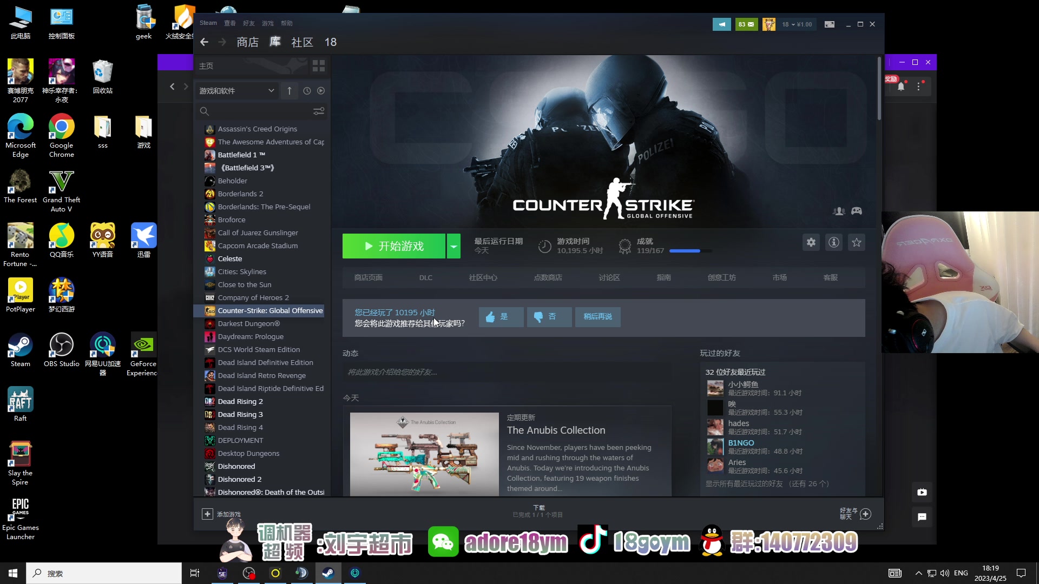Open Epic Games Launcher desktop icon

[21, 519]
